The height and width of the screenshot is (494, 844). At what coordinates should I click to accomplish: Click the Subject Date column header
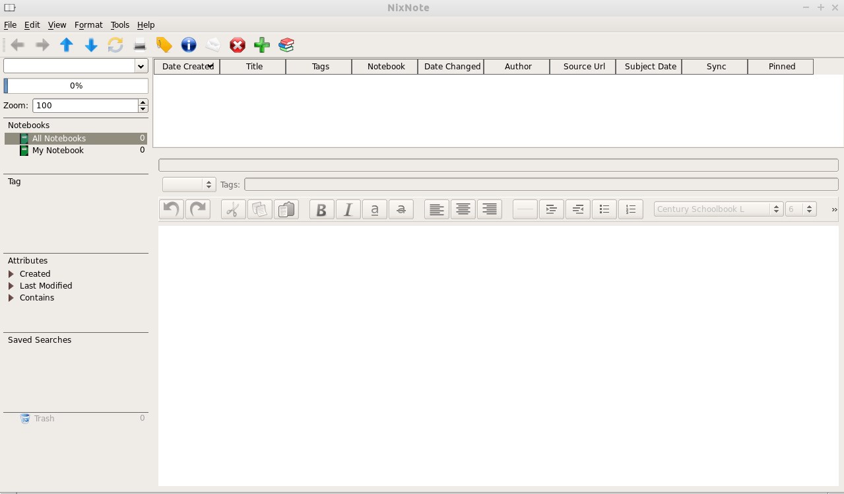pyautogui.click(x=649, y=67)
